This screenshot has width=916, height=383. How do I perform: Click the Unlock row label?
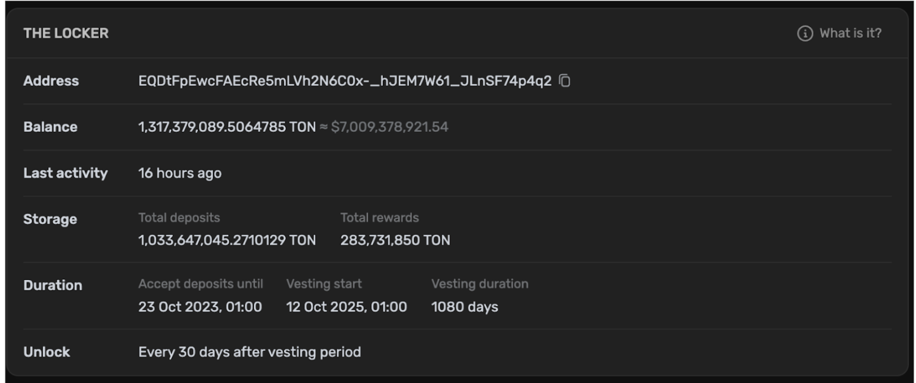[46, 352]
